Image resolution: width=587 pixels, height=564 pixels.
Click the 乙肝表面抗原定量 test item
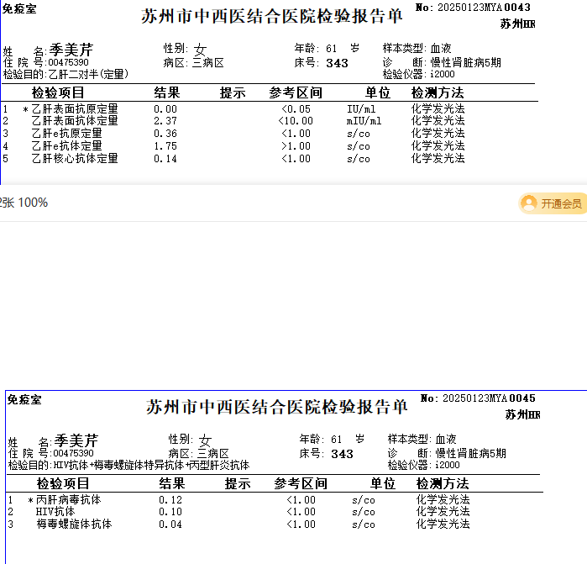[x=75, y=109]
